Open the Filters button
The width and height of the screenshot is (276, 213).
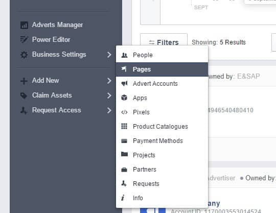pyautogui.click(x=164, y=42)
